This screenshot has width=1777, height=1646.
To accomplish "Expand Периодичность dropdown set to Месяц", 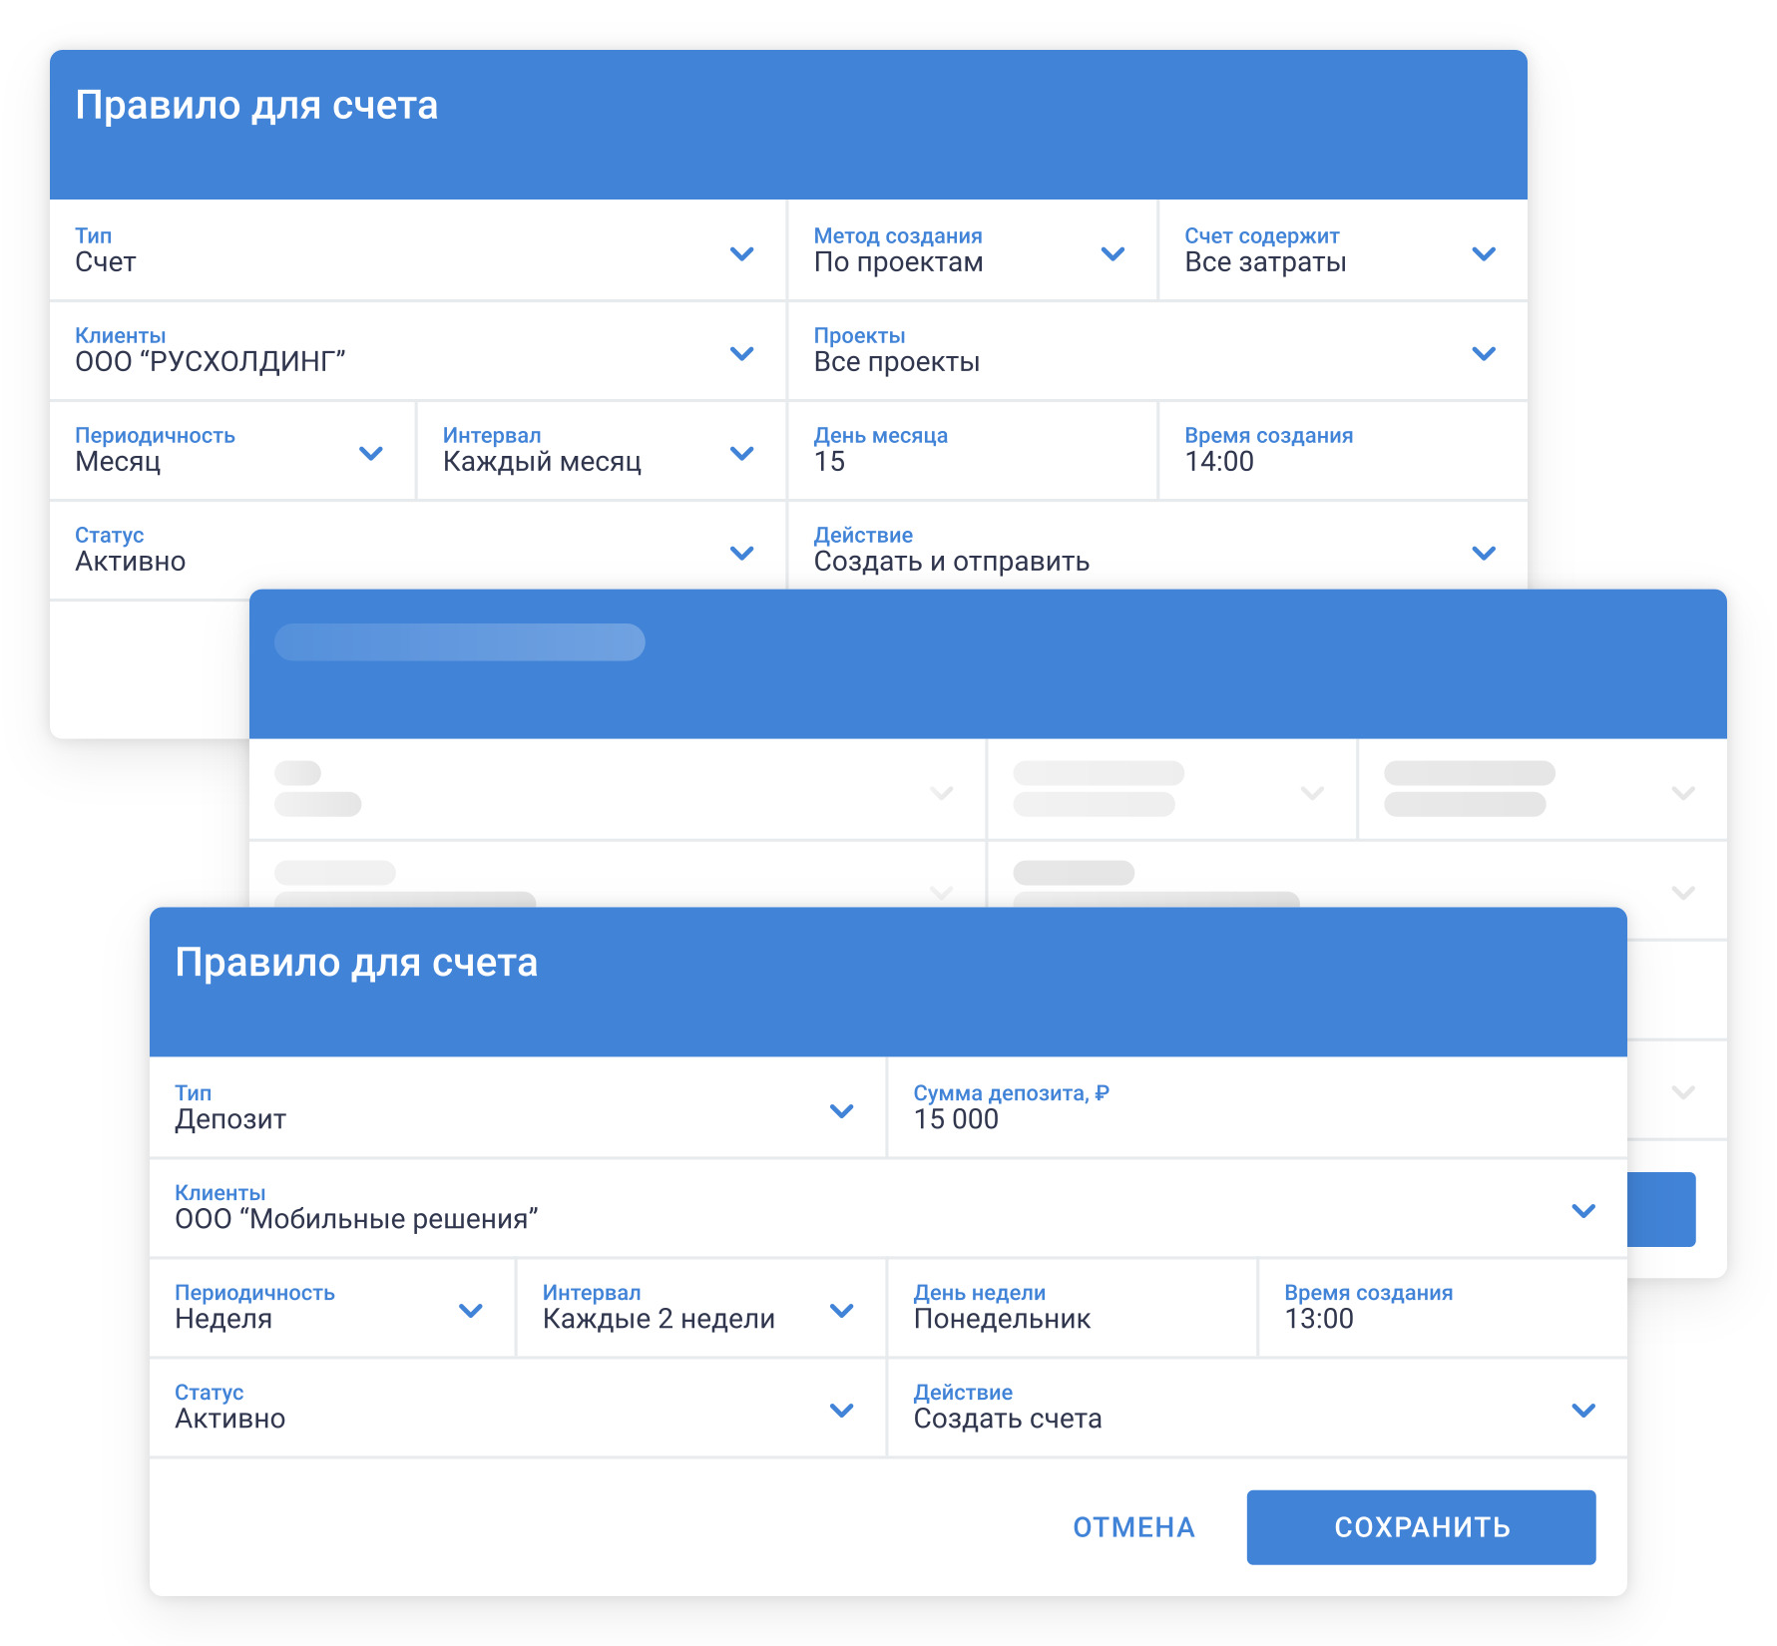I will click(x=231, y=451).
